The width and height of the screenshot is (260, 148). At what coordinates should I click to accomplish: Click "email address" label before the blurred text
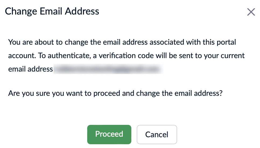point(30,69)
